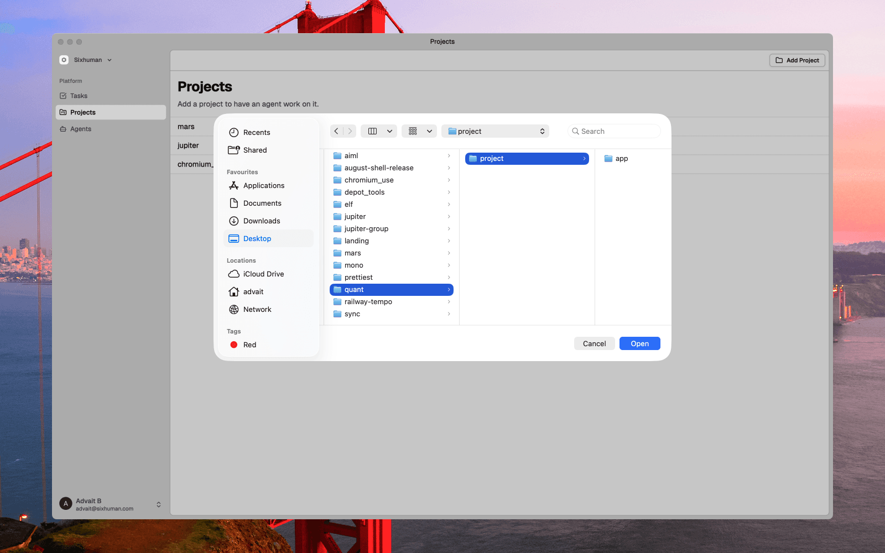Image resolution: width=885 pixels, height=553 pixels.
Task: Click the Shared section in favourites
Action: tap(255, 150)
